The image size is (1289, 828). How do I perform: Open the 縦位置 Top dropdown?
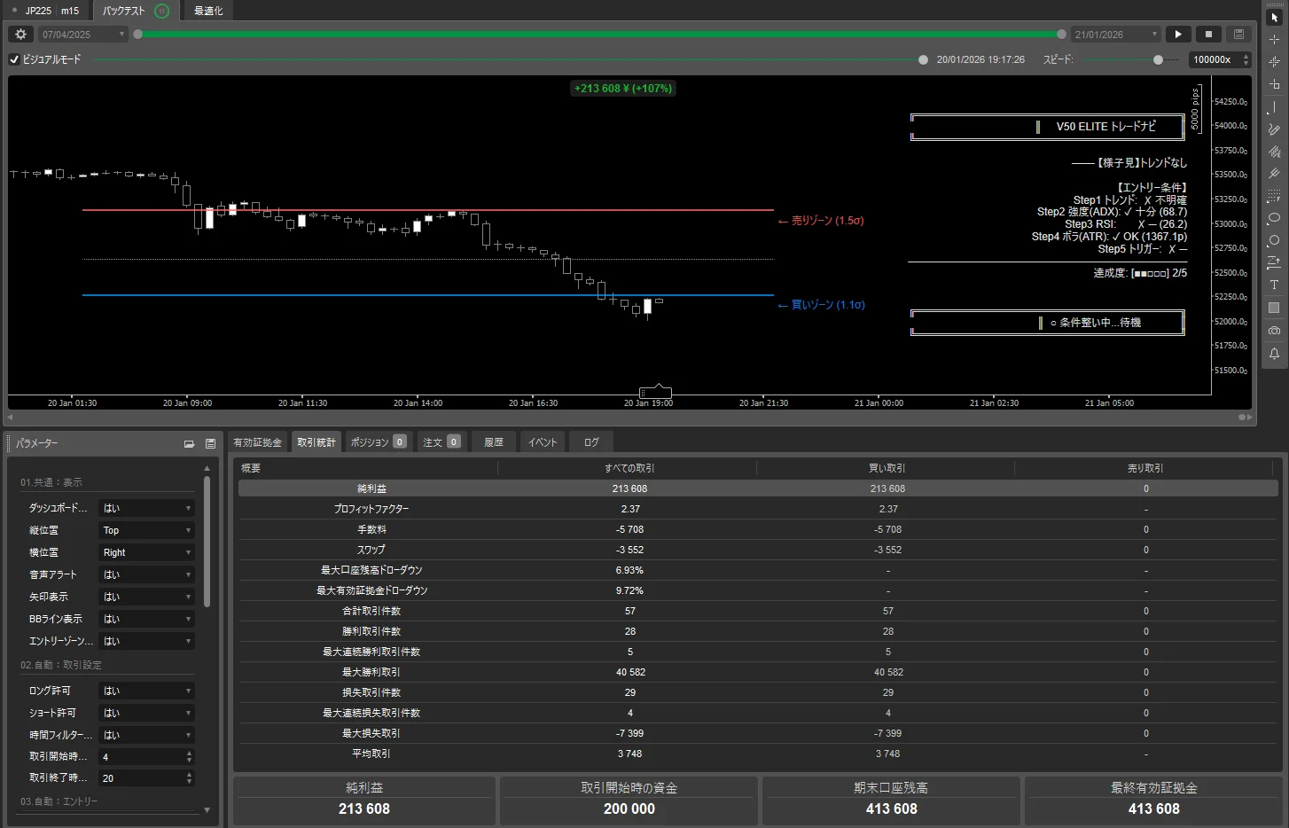point(146,530)
